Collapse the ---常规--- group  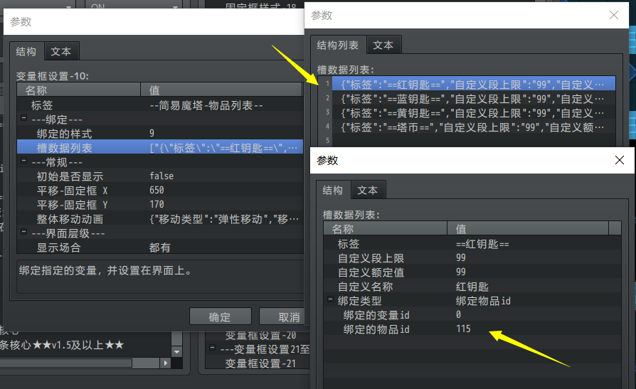23,162
